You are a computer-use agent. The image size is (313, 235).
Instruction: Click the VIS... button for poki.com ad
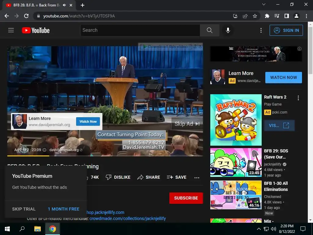tap(279, 125)
